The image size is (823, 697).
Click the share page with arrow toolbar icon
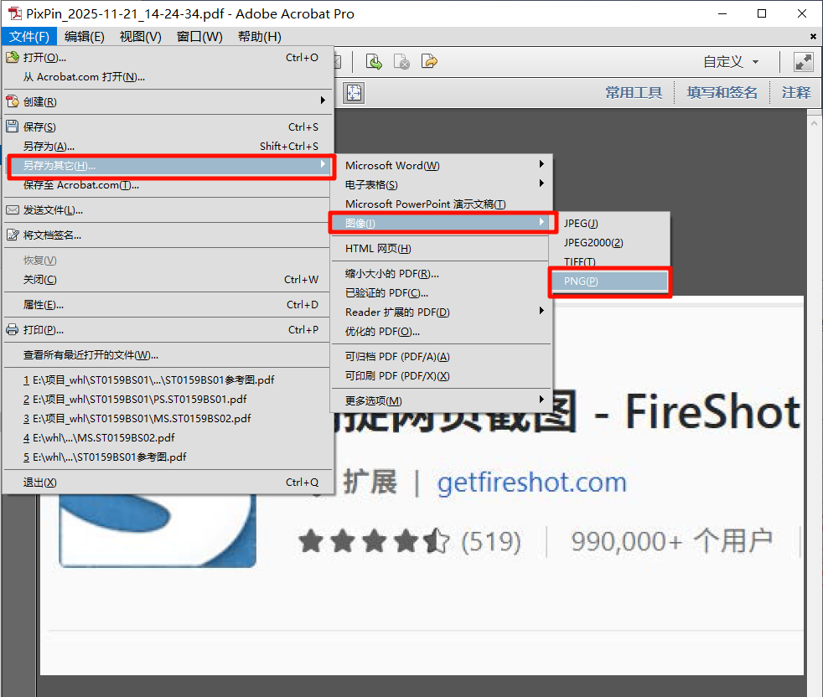pyautogui.click(x=429, y=62)
